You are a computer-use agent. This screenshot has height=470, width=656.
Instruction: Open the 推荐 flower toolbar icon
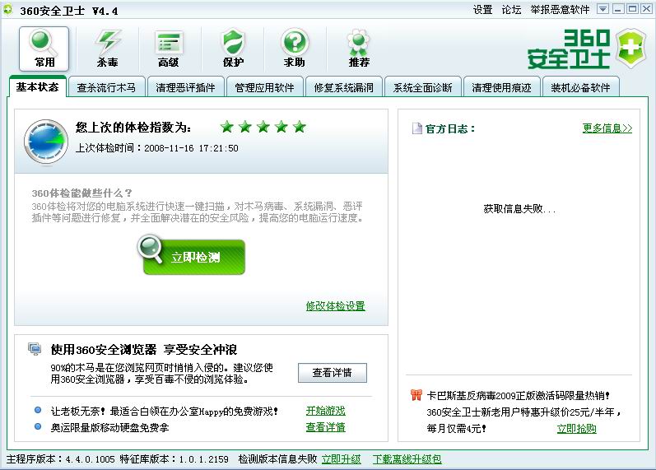(x=359, y=48)
